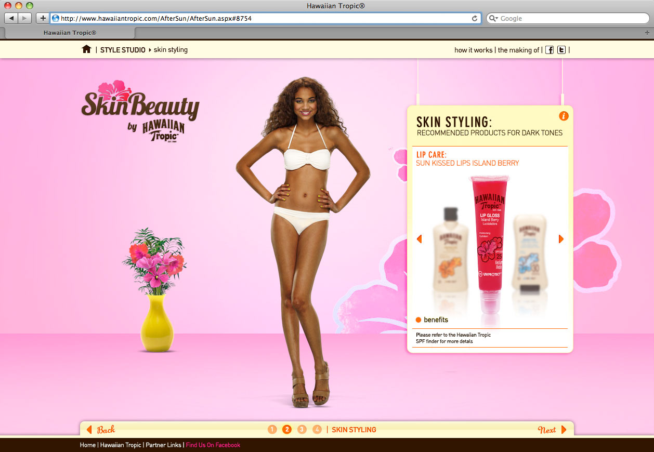Open the how it works link
This screenshot has width=654, height=452.
coord(473,50)
